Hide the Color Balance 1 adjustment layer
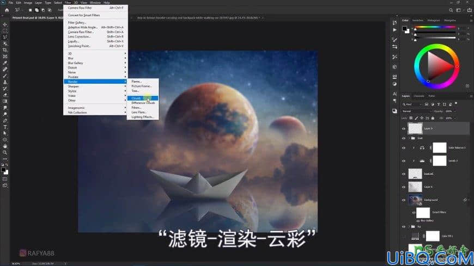Screen dimensions: 474x266 pos(404,148)
